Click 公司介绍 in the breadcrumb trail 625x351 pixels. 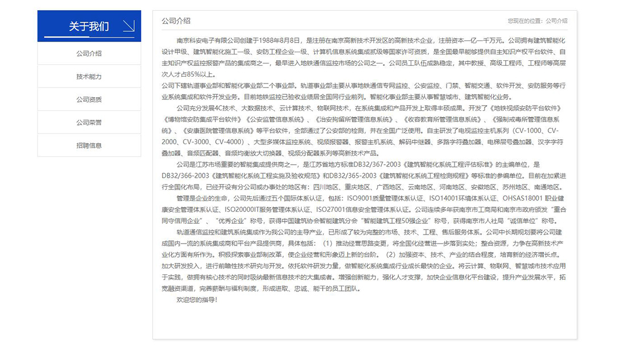coord(559,20)
